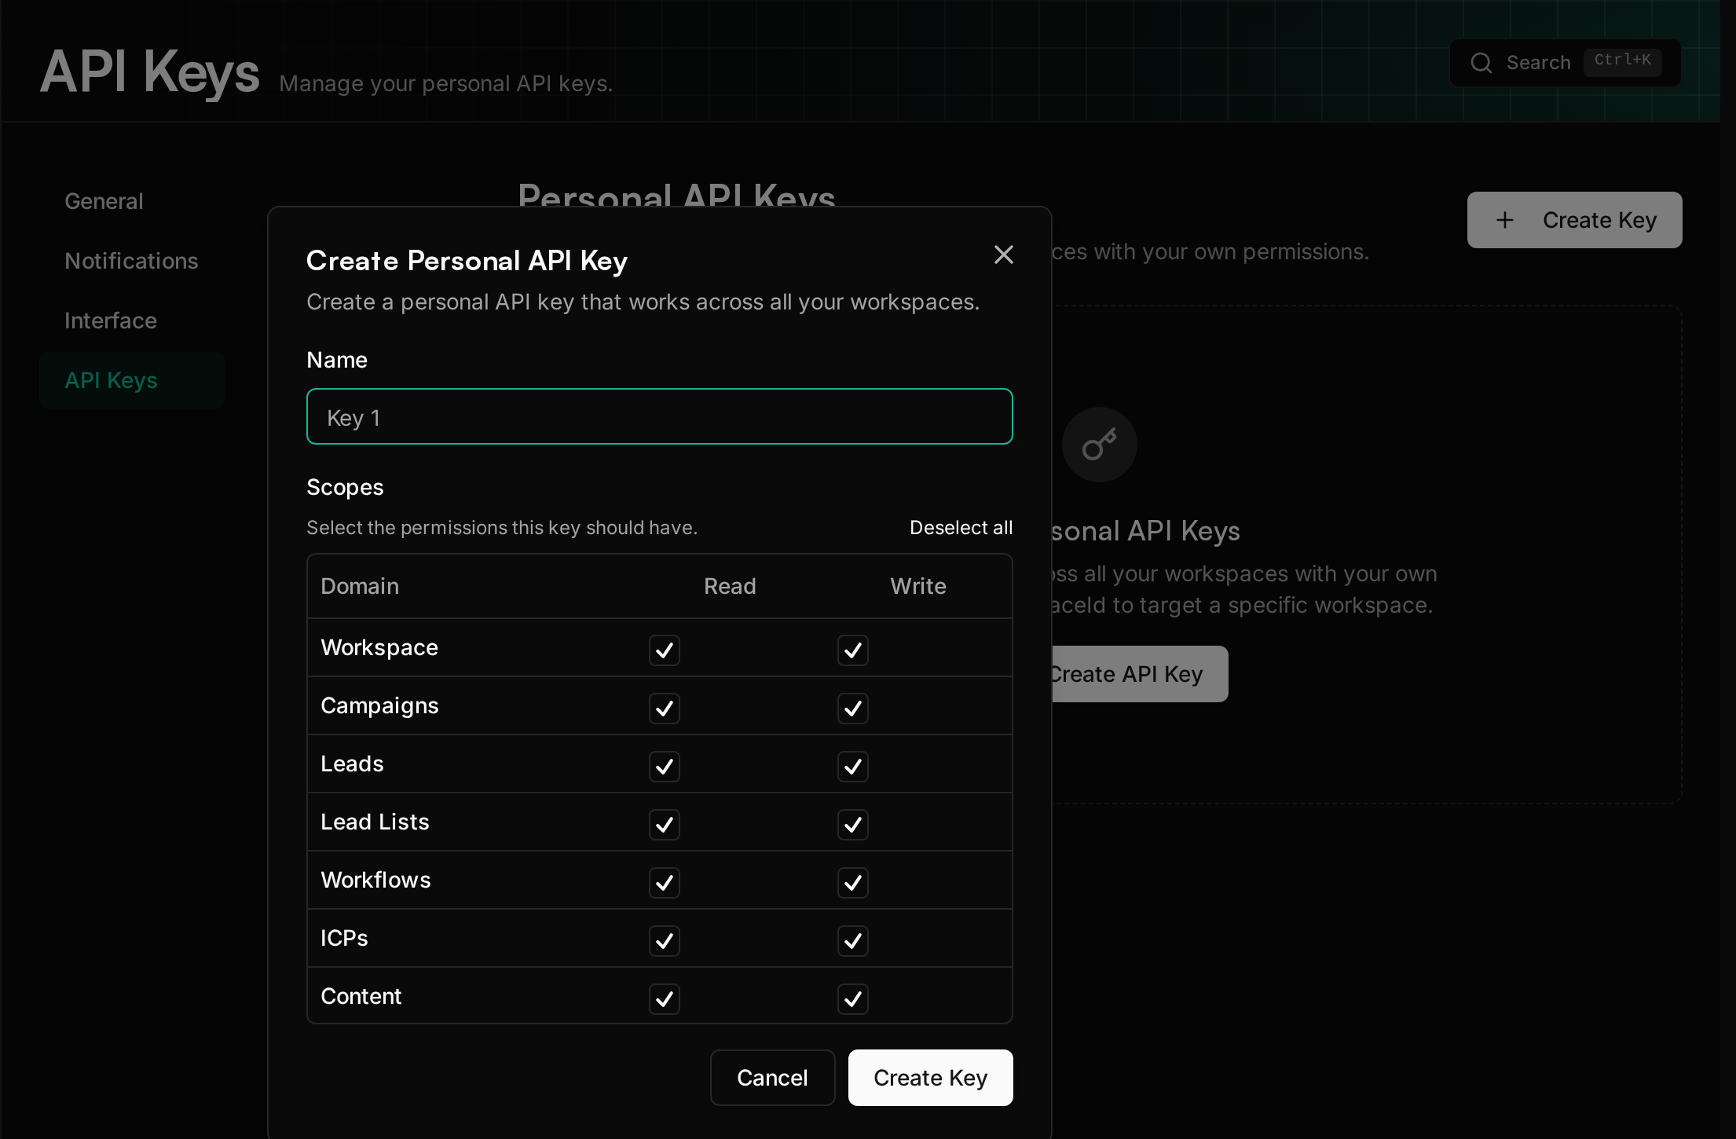
Task: Click the Leads row label
Action: click(x=352, y=764)
